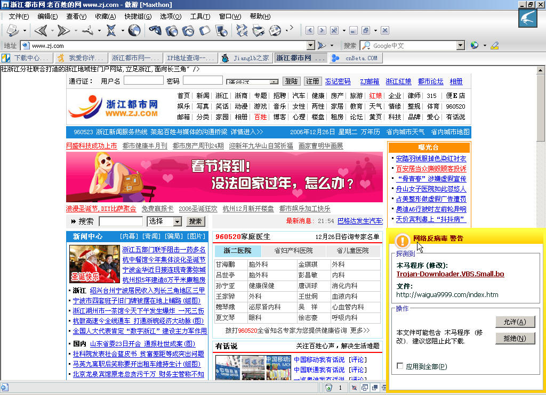Click the mail envelope toolbar icon
The height and width of the screenshot is (395, 546).
pyautogui.click(x=275, y=30)
